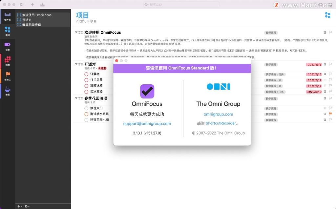Click the 2022/6/19 date on 开派对 project

click(x=314, y=65)
